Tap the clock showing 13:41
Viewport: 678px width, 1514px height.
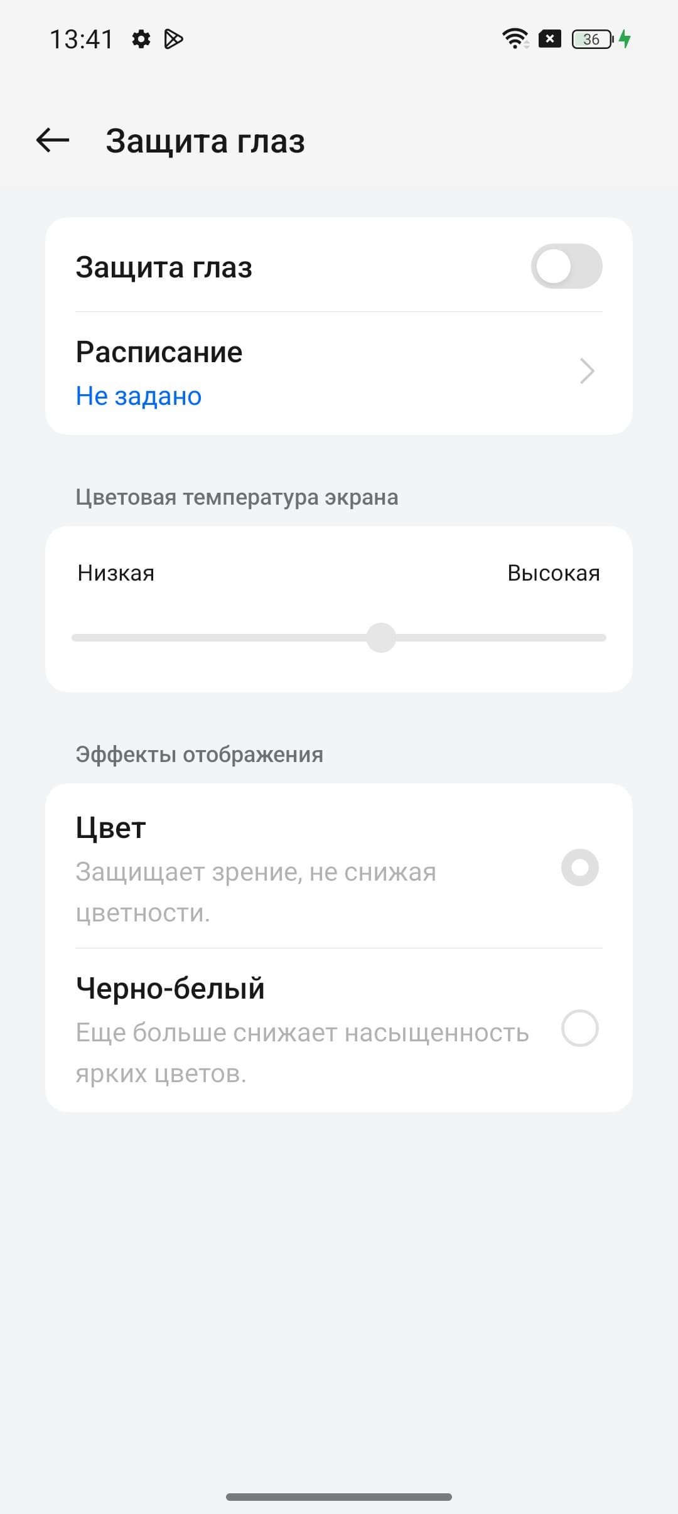(82, 39)
